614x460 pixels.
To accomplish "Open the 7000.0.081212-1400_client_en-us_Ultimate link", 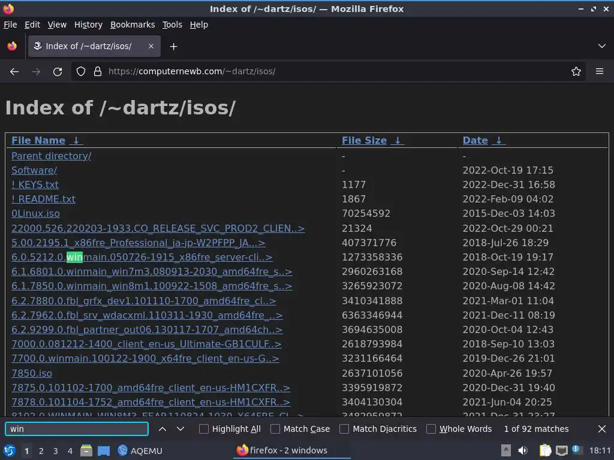I will (146, 344).
